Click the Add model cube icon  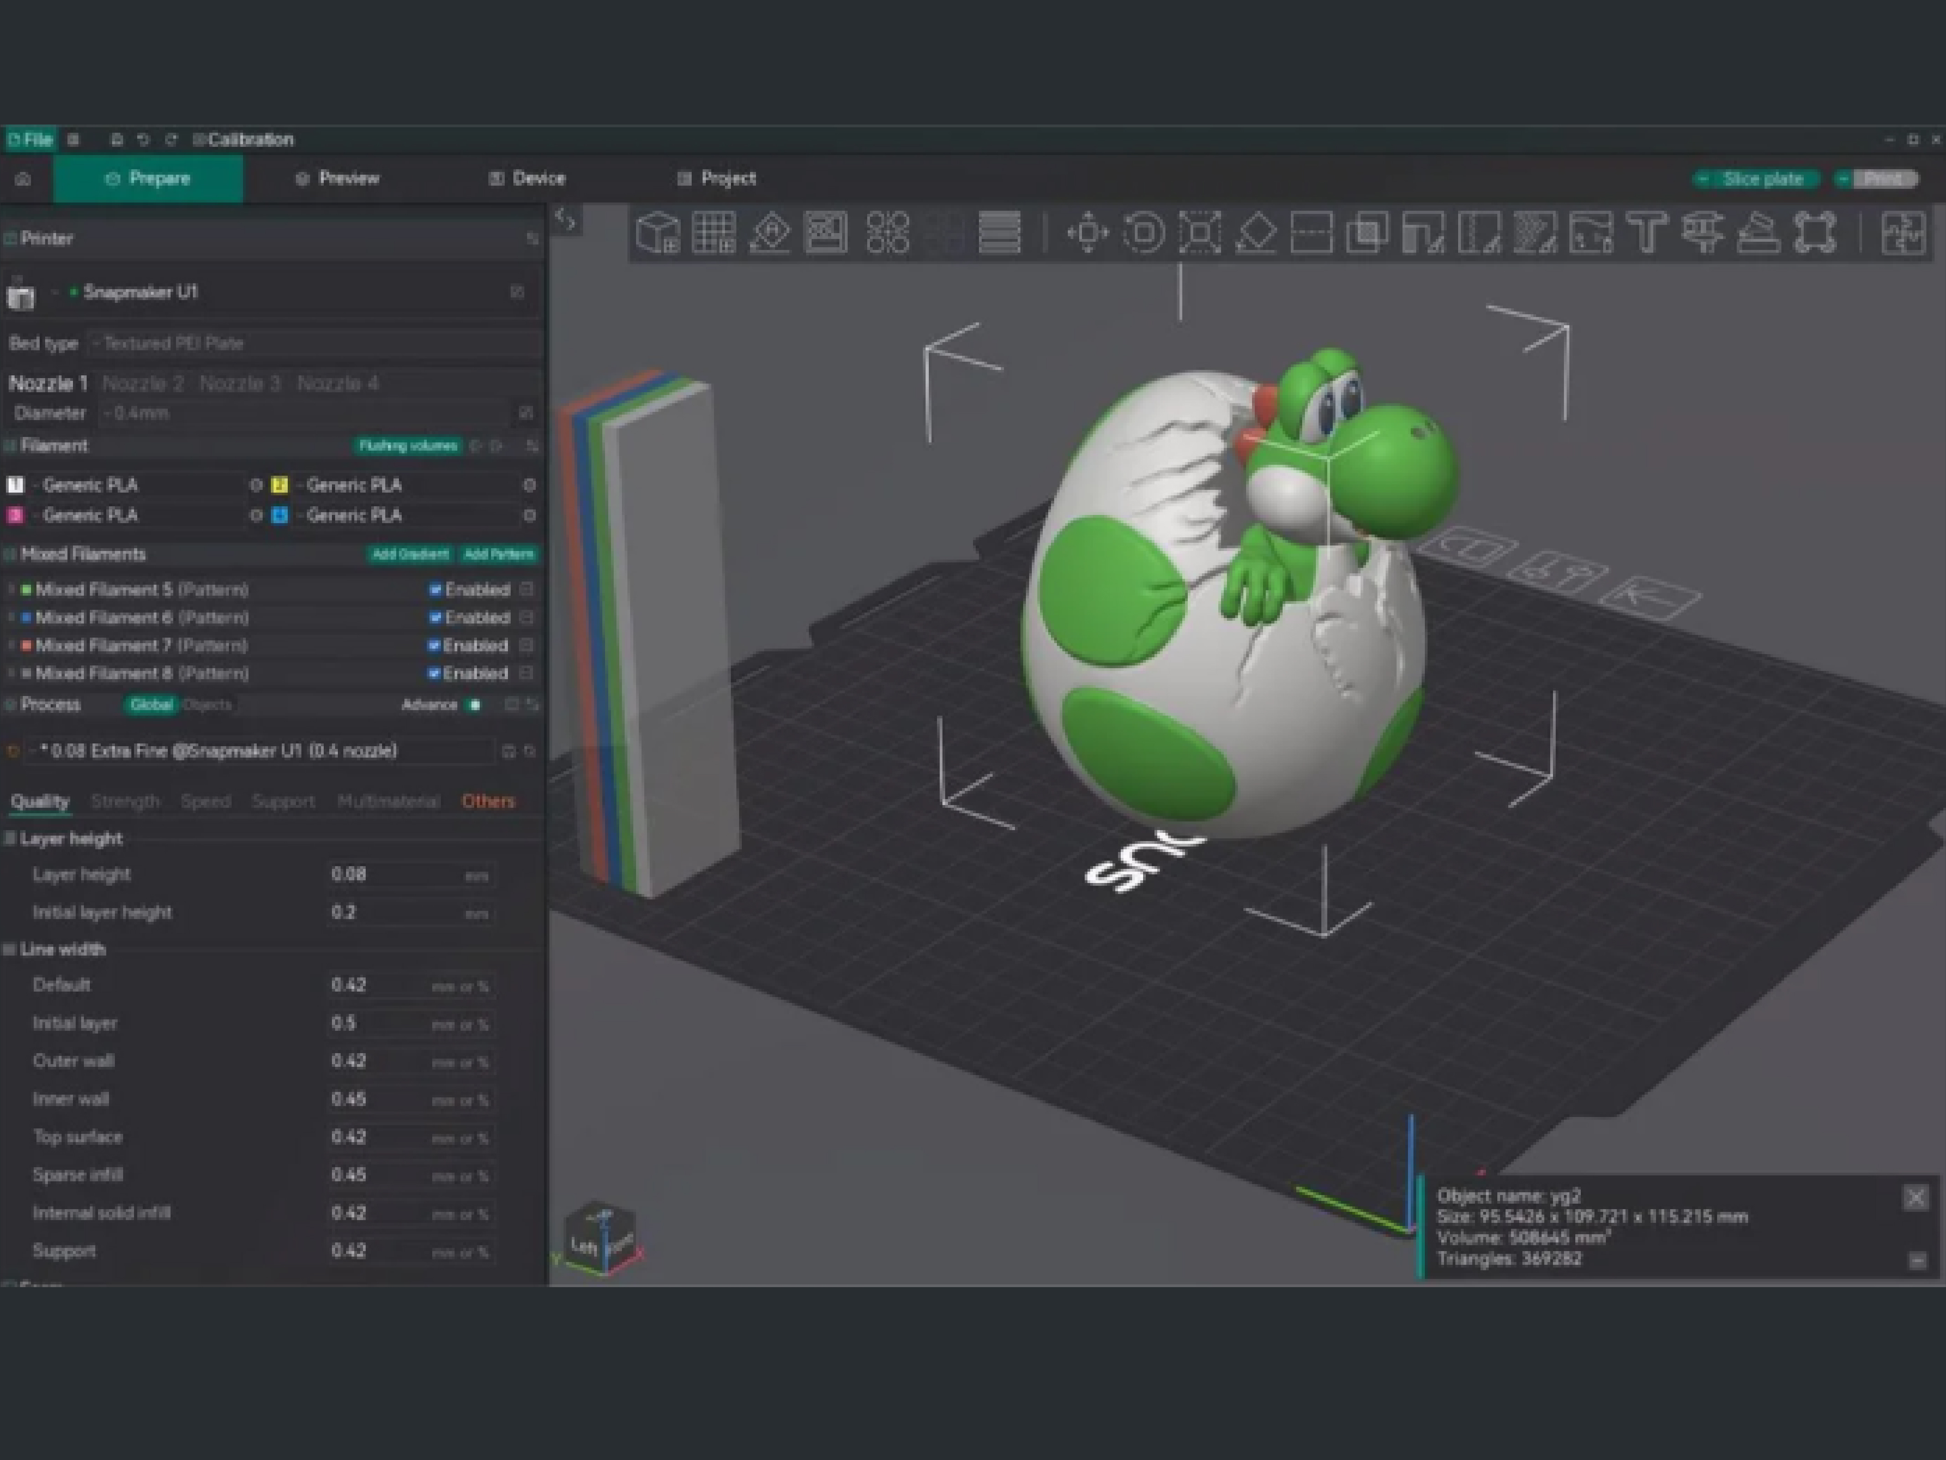click(x=657, y=232)
